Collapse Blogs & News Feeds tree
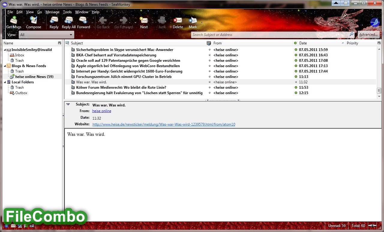The image size is (384, 232). click(x=5, y=66)
